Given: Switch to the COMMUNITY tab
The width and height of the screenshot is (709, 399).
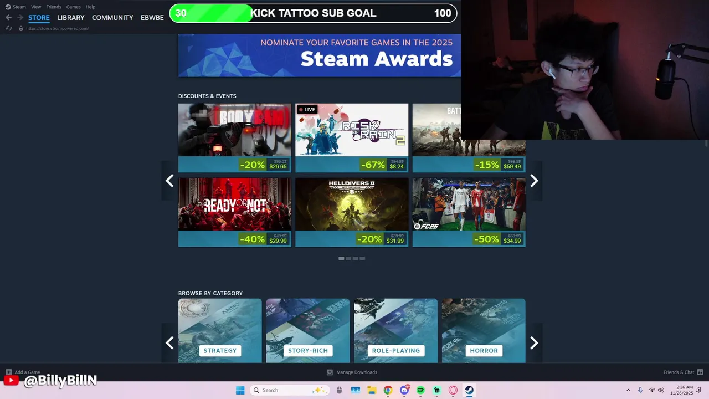Looking at the screenshot, I should [112, 18].
